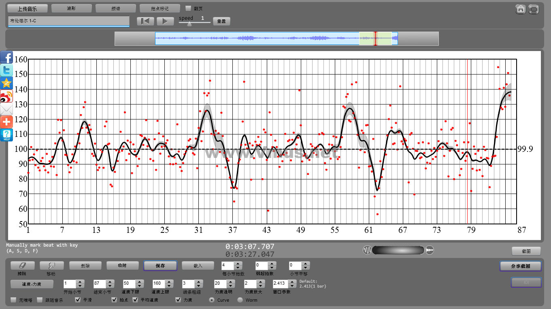
Task: Select the eraser (擦除) tool
Action: [x=22, y=266]
